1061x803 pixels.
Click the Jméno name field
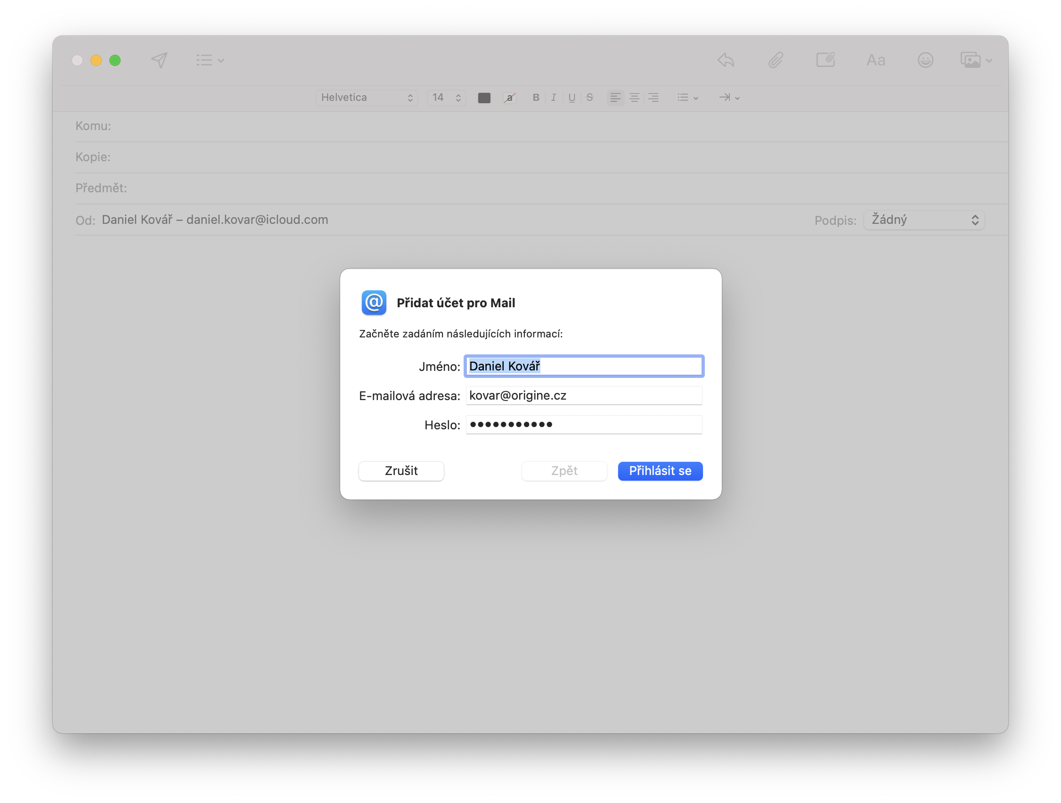[x=584, y=366]
